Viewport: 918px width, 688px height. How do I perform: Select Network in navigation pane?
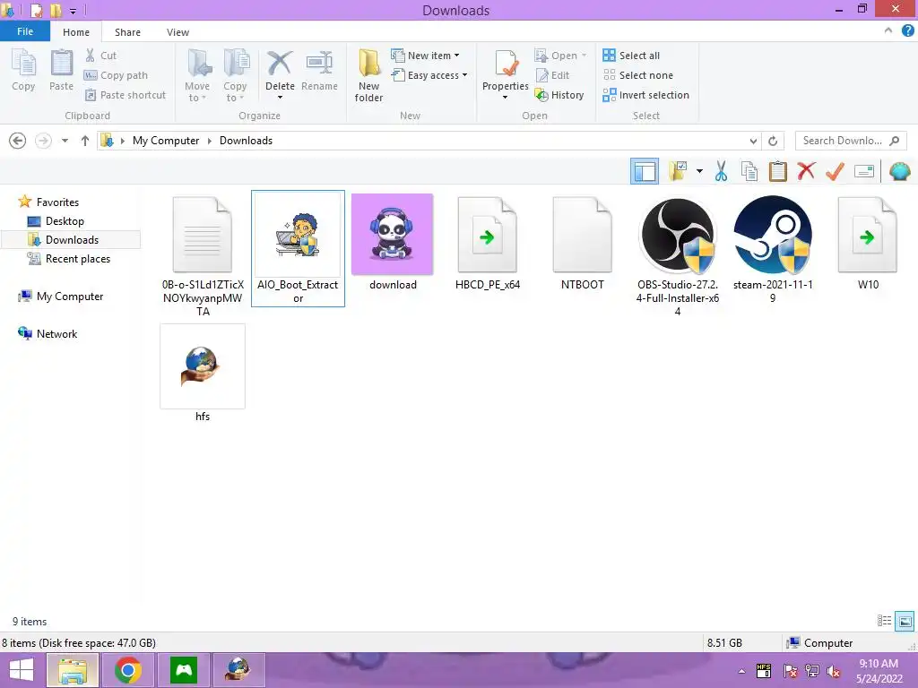point(56,333)
